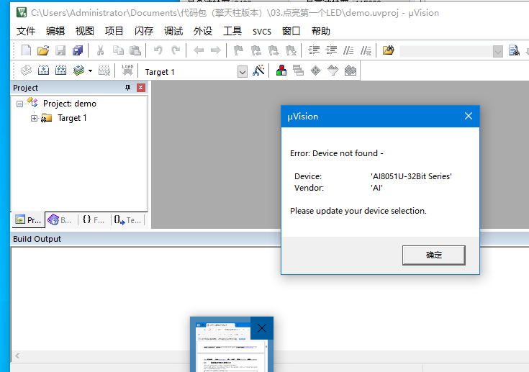529x372 pixels.
Task: Go to next bookmark icon
Action: (273, 50)
